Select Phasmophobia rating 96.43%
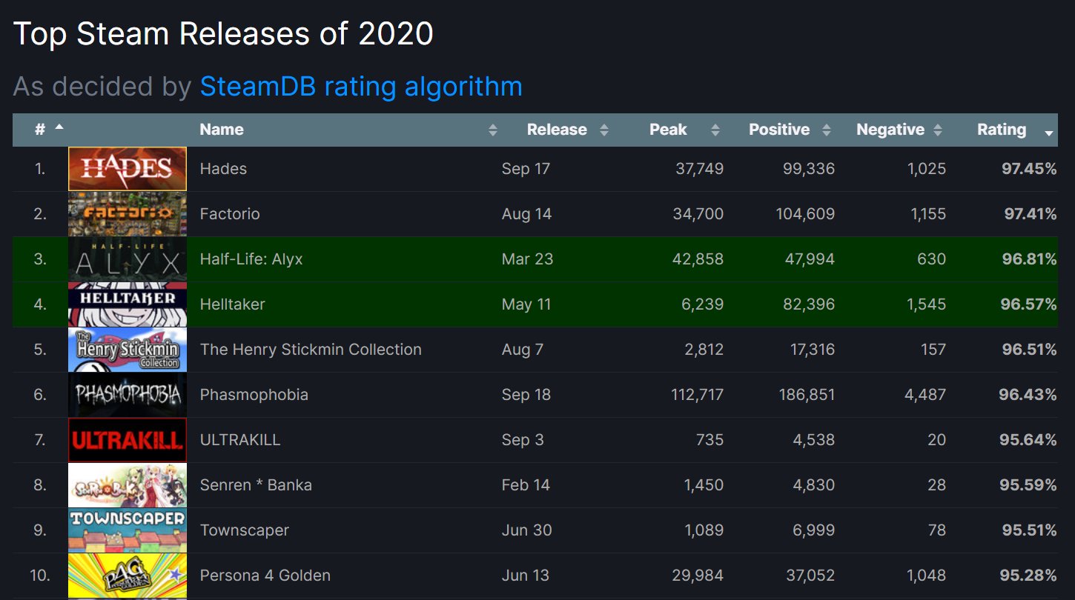 tap(1028, 395)
